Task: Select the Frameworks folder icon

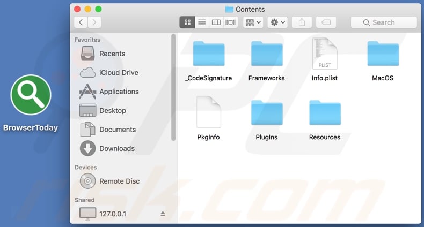Action: click(267, 54)
